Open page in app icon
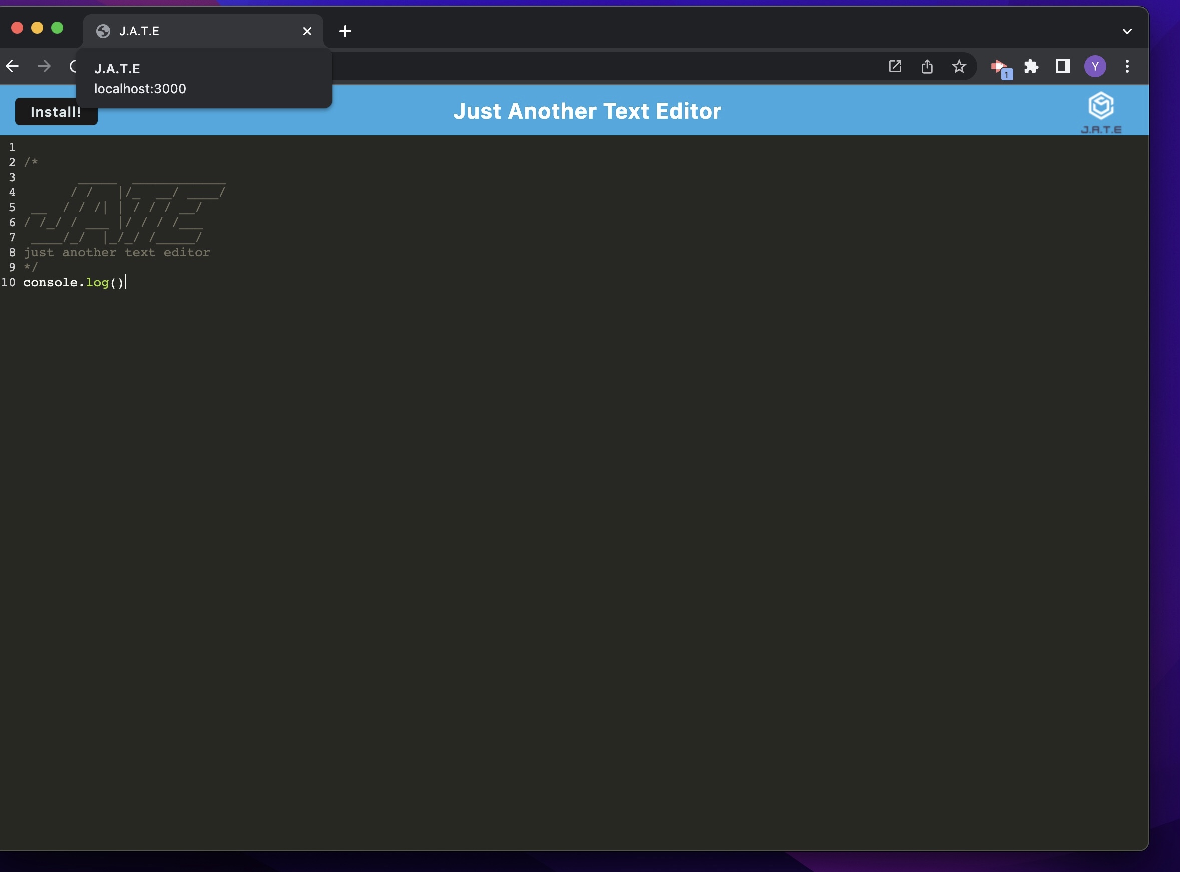This screenshot has height=872, width=1180. pyautogui.click(x=895, y=66)
